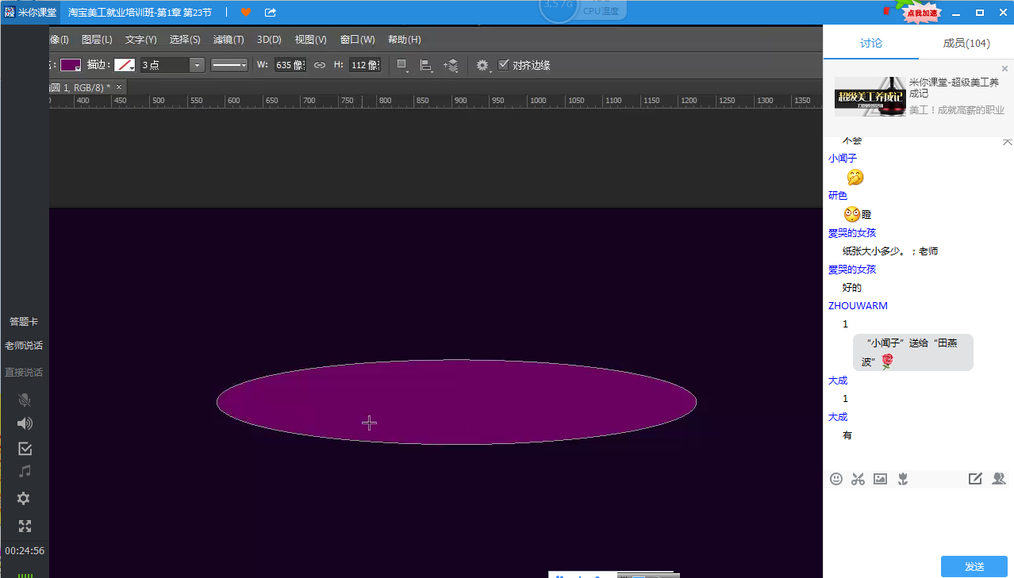Switch to the 成员(104) tab
Viewport: 1014px width, 578px height.
tap(966, 43)
